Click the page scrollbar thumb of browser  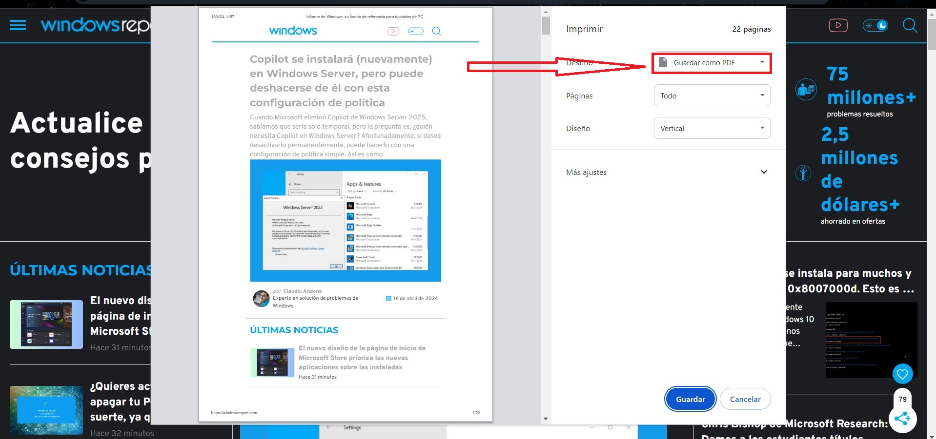[932, 34]
